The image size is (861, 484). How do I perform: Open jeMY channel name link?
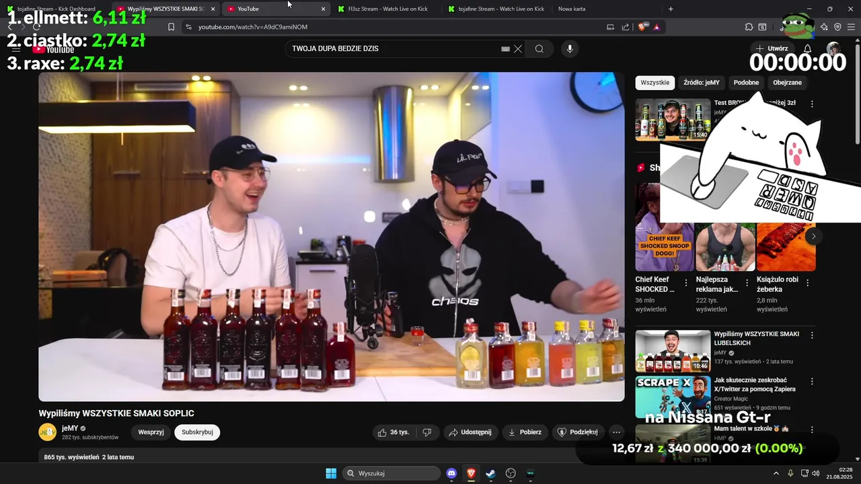coord(70,428)
